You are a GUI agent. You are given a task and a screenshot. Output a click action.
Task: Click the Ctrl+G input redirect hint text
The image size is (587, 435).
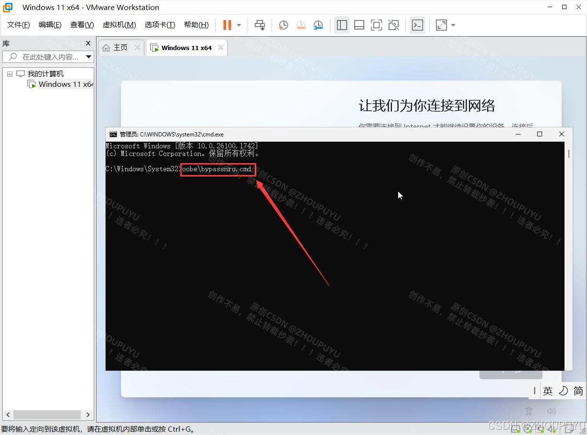tap(98, 430)
